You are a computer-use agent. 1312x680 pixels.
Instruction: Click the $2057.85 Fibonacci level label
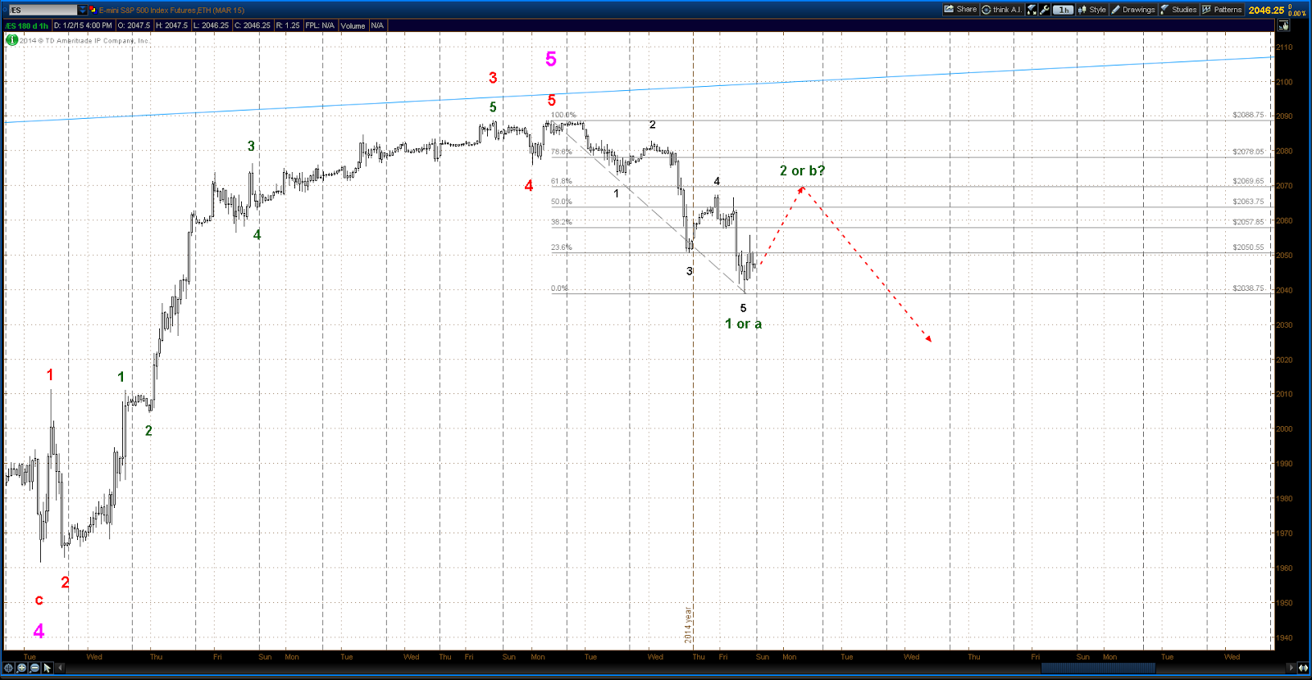tap(1248, 222)
